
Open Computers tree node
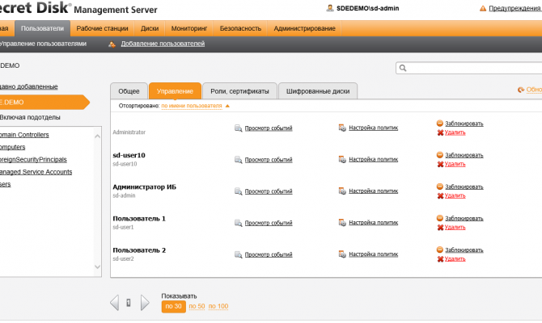tap(12, 147)
